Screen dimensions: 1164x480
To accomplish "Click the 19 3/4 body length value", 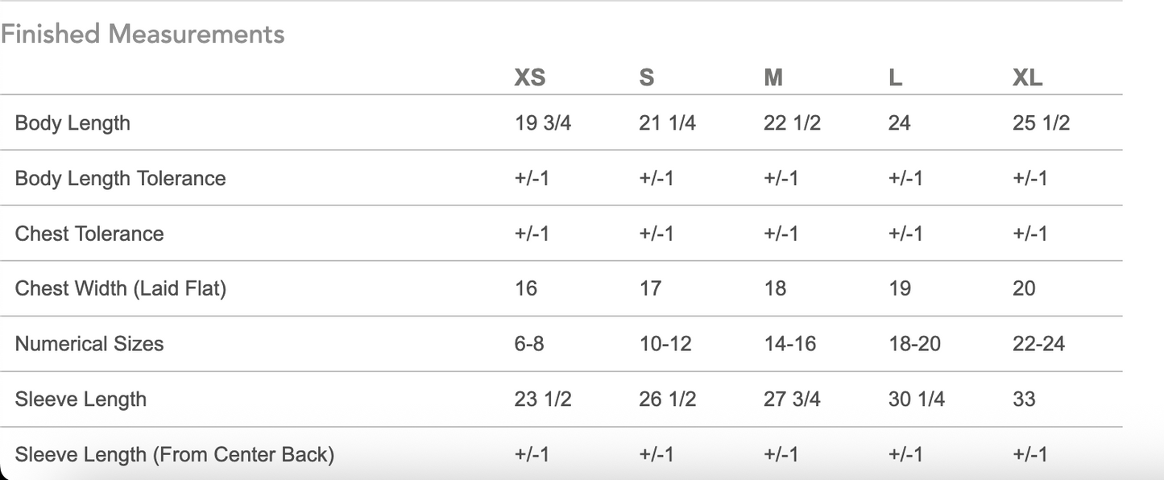I will click(542, 123).
